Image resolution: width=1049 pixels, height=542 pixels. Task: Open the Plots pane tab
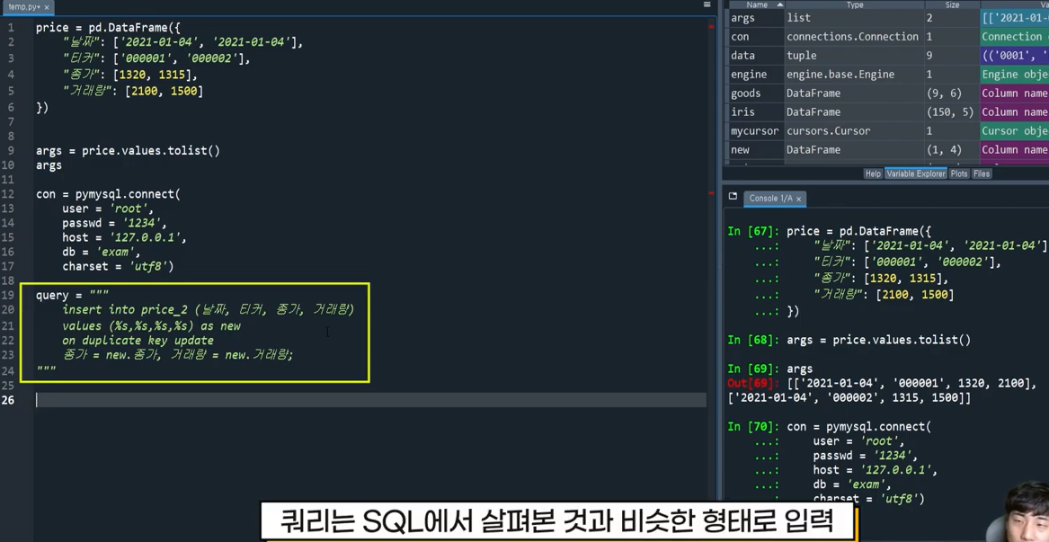tap(959, 174)
